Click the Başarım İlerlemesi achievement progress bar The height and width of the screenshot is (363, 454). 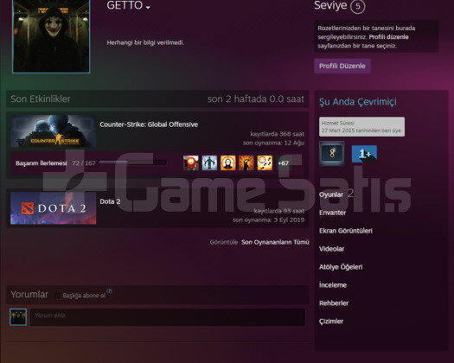click(132, 162)
